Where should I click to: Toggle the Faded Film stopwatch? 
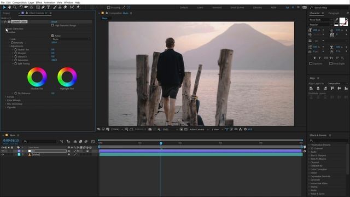coord(16,50)
